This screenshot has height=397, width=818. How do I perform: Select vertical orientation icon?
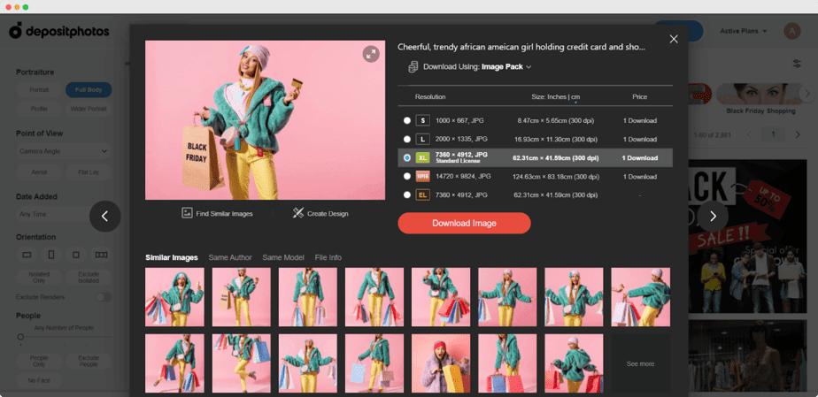[x=51, y=255]
